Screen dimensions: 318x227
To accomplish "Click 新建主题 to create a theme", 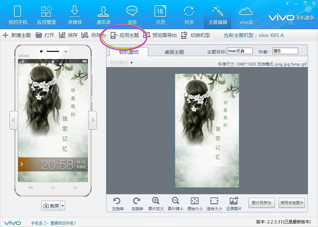I will point(17,35).
